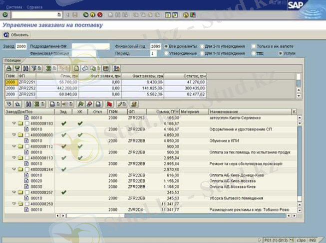Click the pencil edit icon in lower toolbar
Screen dimensions: 326x243
click(121, 104)
